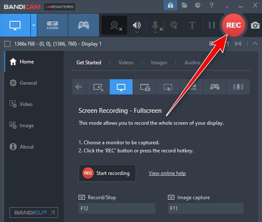The height and width of the screenshot is (222, 262).
Task: Select game recording icon in mode row
Action: [x=215, y=87]
